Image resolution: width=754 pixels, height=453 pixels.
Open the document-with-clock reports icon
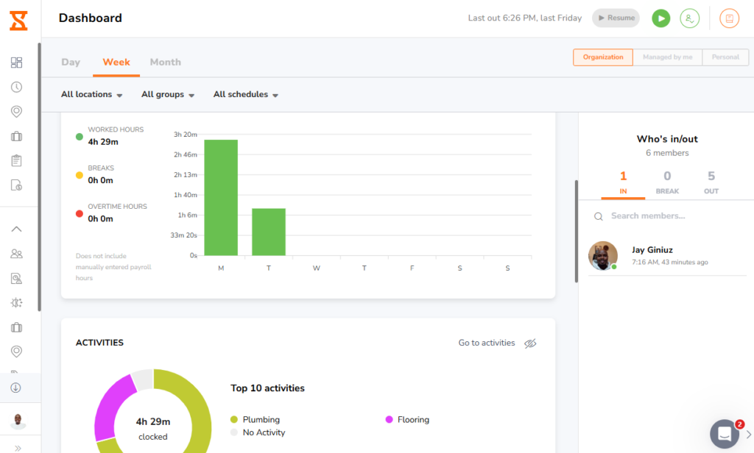[x=16, y=185]
